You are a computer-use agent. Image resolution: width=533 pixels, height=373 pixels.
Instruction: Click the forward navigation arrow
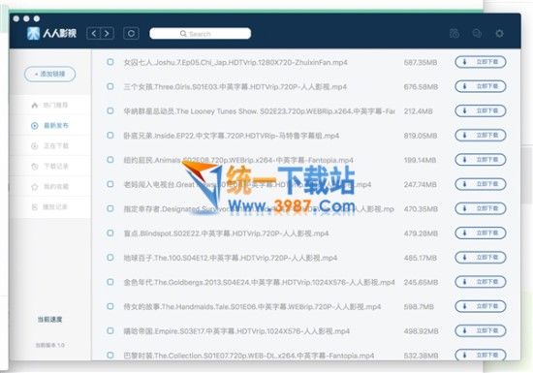pyautogui.click(x=107, y=33)
